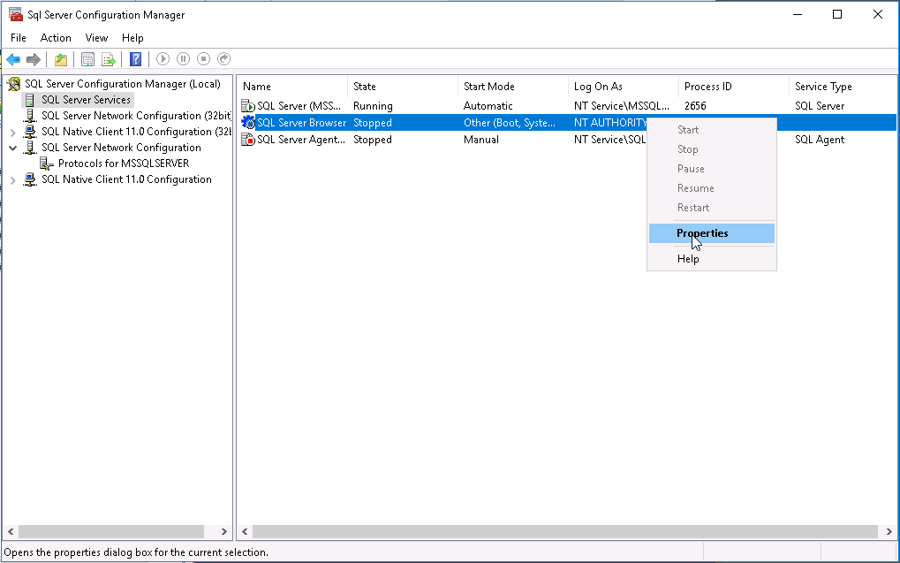Open the File menu

pyautogui.click(x=19, y=38)
